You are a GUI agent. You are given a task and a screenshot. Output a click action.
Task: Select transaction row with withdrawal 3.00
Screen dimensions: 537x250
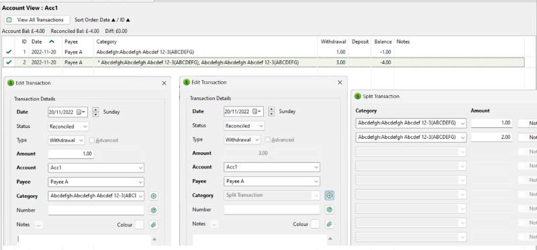263,62
